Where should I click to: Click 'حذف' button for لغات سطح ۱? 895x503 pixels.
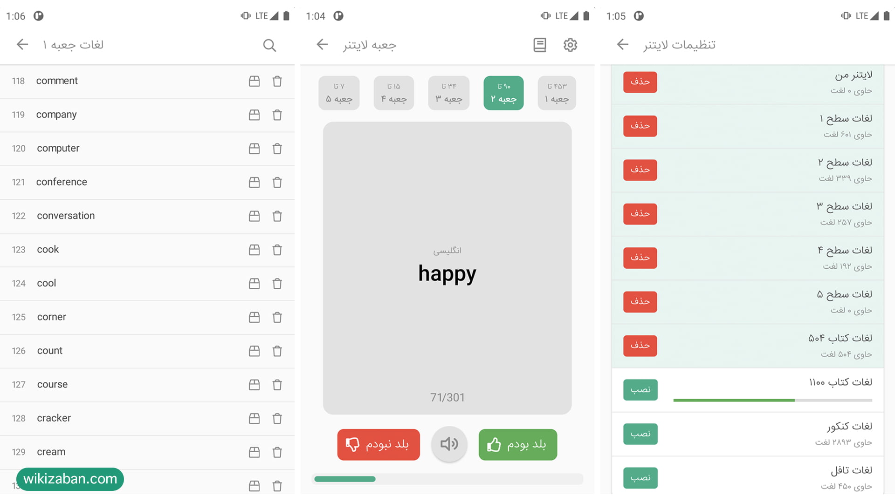pyautogui.click(x=639, y=125)
